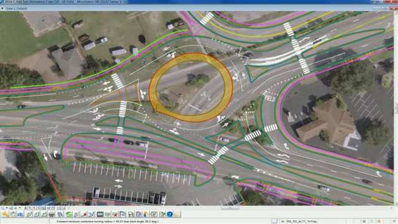Click the yellow magnifier icon in bottom toolbar
398x224 pixels.
[x=5, y=214]
